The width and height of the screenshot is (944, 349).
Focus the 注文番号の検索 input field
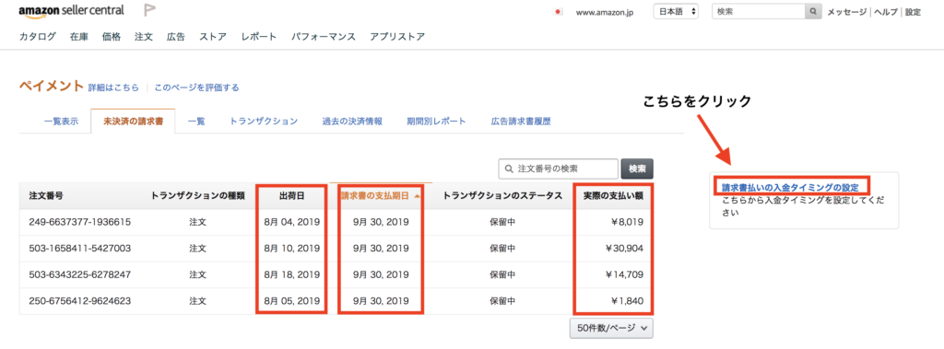[558, 169]
